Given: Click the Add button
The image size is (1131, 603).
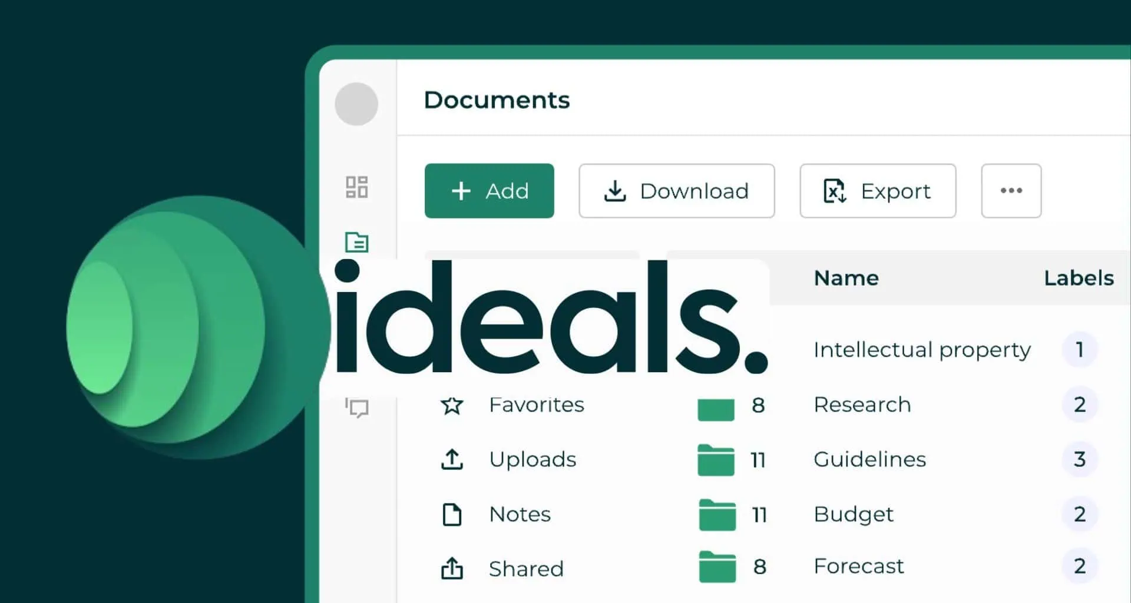Looking at the screenshot, I should pyautogui.click(x=489, y=191).
